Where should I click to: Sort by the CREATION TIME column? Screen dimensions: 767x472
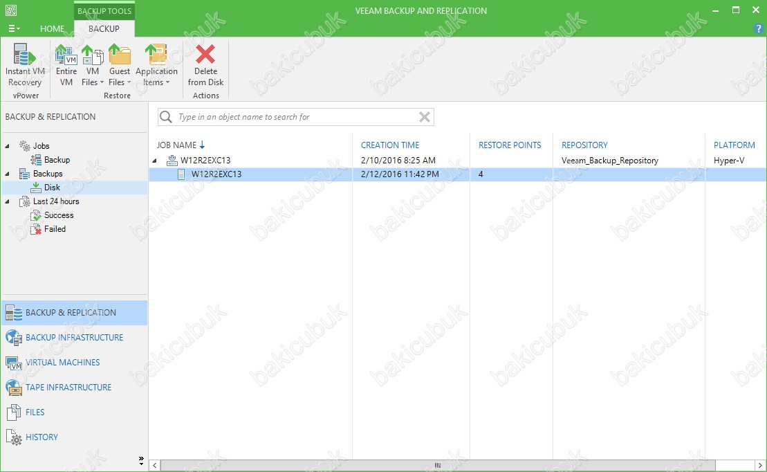tap(390, 145)
